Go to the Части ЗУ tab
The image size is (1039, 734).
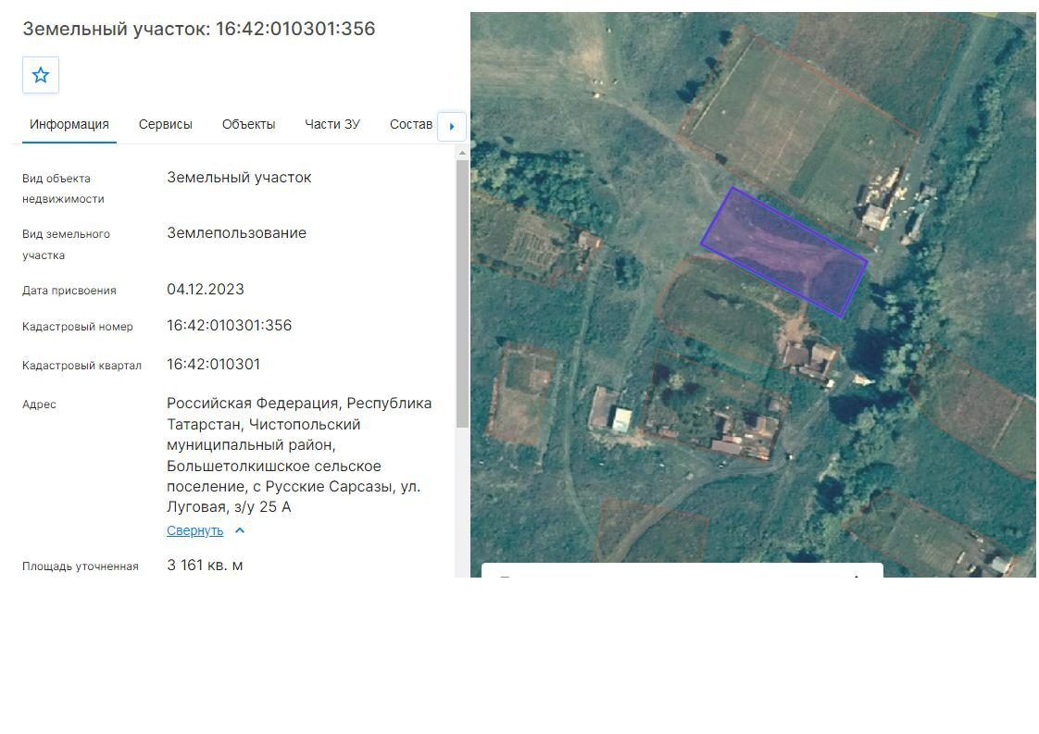(x=332, y=125)
